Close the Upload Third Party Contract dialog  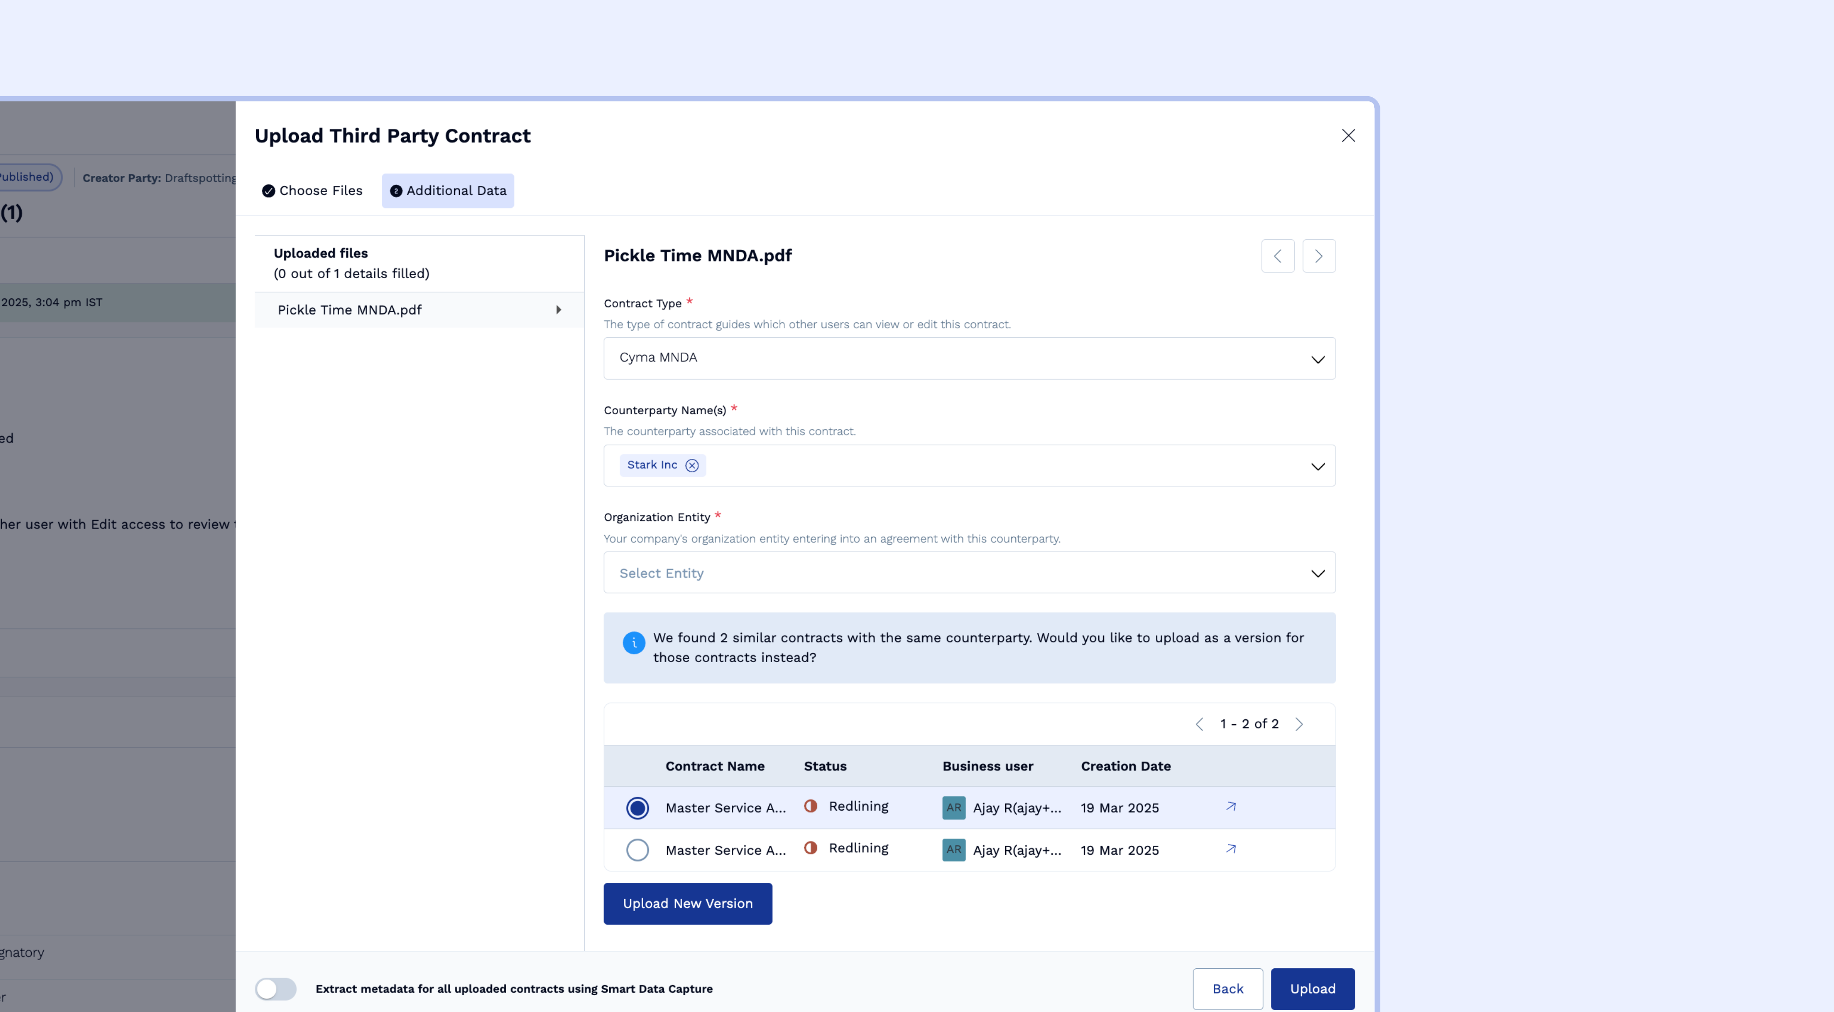[x=1348, y=136]
